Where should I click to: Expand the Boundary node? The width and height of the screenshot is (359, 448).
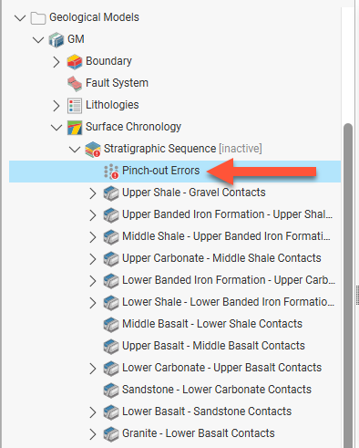[56, 62]
